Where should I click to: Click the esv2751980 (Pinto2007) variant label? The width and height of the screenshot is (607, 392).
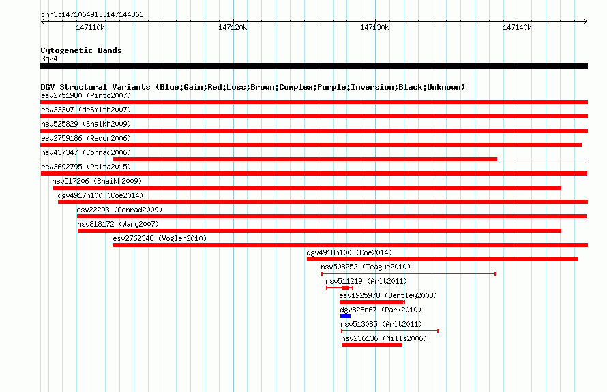[86, 95]
